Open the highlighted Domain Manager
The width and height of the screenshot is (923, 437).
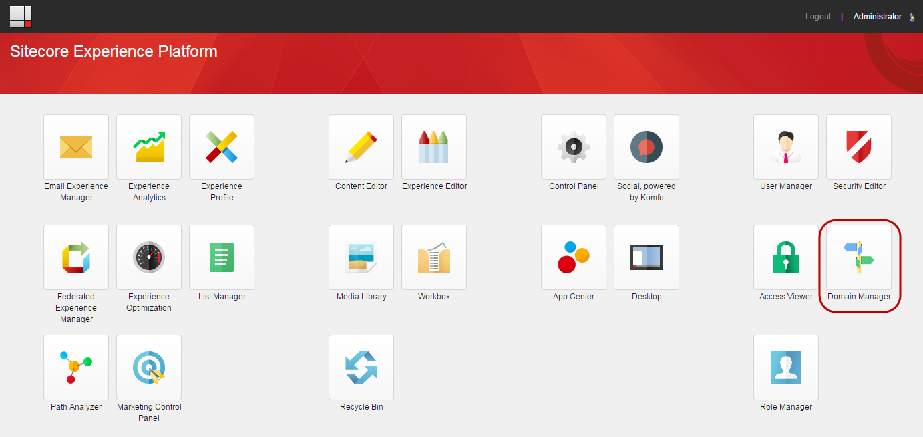[x=858, y=257]
